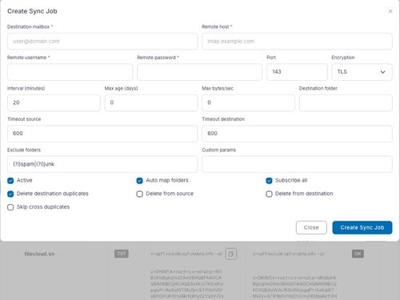Click the Timeout source field
Image resolution: width=400 pixels, height=300 pixels.
click(x=102, y=134)
